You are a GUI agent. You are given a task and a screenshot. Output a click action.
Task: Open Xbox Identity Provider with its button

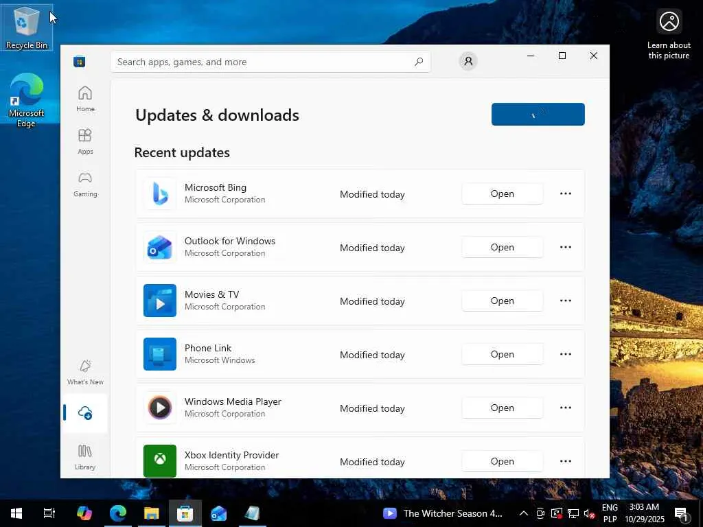[x=502, y=461]
